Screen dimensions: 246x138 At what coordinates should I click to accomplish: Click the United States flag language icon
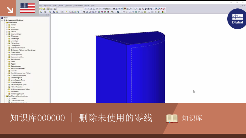tap(27, 8)
